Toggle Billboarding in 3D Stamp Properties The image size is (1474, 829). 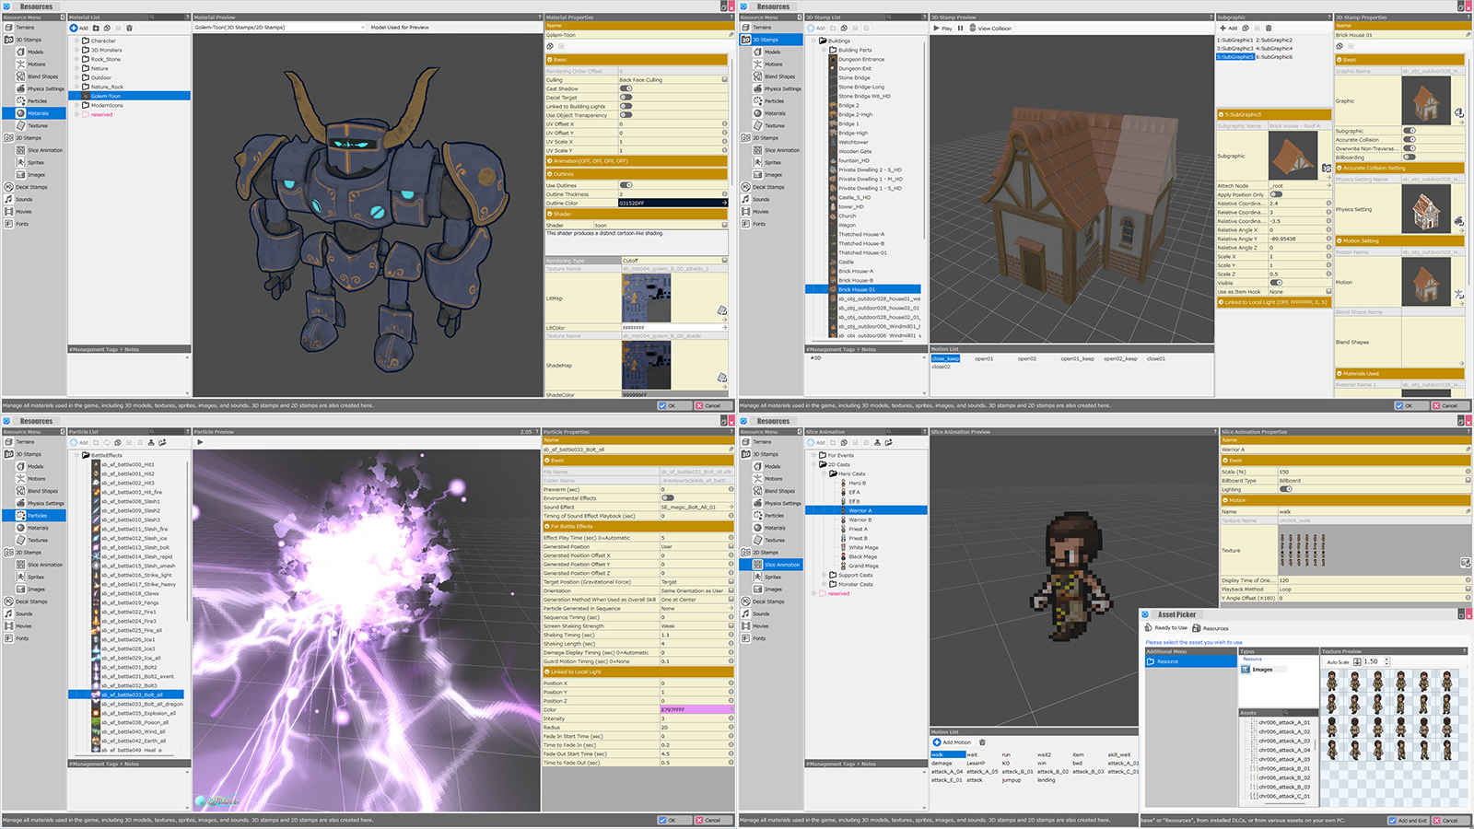(1410, 158)
